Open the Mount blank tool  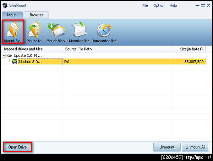(56, 32)
